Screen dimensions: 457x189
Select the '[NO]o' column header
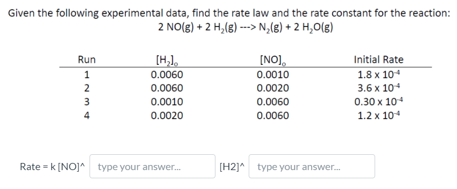(273, 60)
